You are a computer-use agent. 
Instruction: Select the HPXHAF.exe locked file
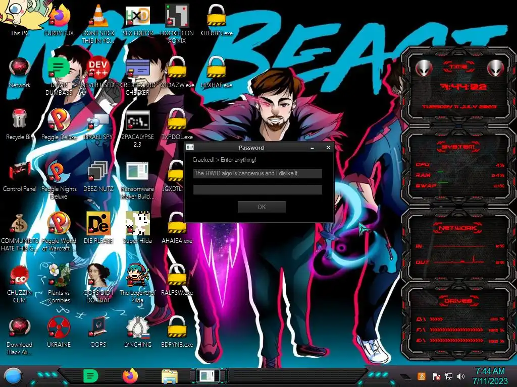point(216,71)
